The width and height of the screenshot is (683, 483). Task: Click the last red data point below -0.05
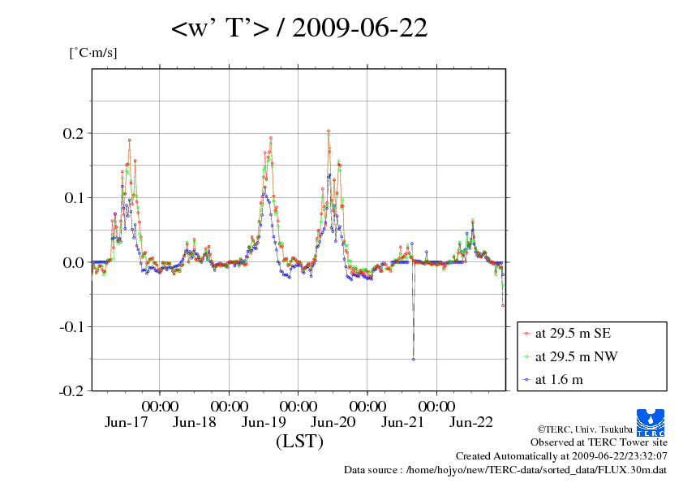pos(503,305)
